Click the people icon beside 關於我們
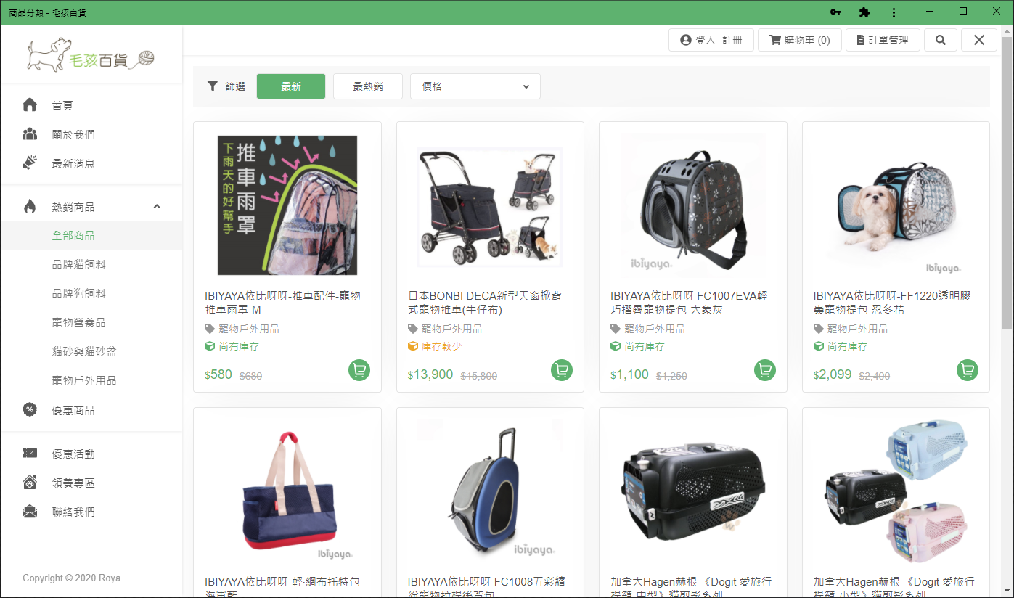 pos(30,134)
